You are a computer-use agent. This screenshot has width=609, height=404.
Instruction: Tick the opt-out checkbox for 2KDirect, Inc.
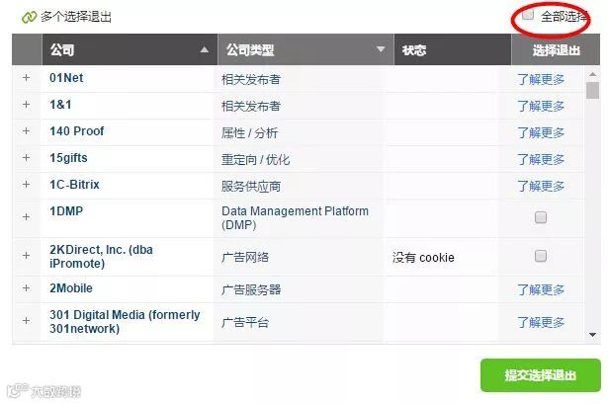tap(541, 256)
